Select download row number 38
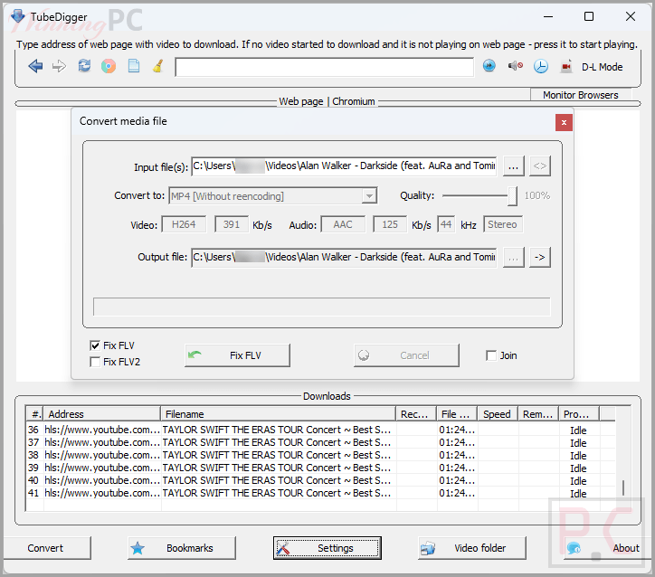Screen dimensions: 655x577 (x=320, y=455)
